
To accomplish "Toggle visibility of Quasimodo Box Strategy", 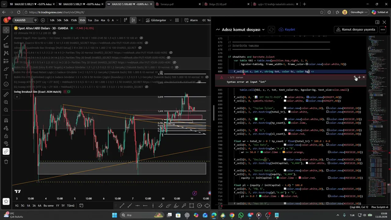I will tap(140, 48).
